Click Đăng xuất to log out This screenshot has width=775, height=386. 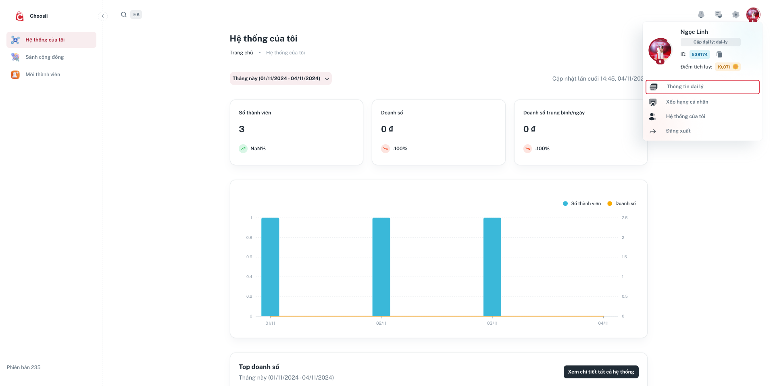[678, 131]
